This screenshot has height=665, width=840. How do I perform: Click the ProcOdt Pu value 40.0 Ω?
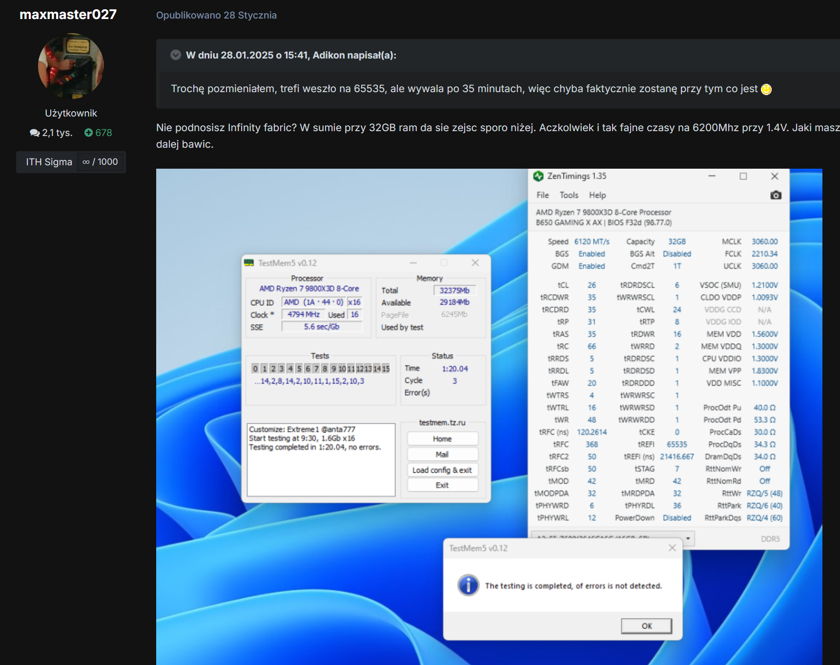[764, 408]
